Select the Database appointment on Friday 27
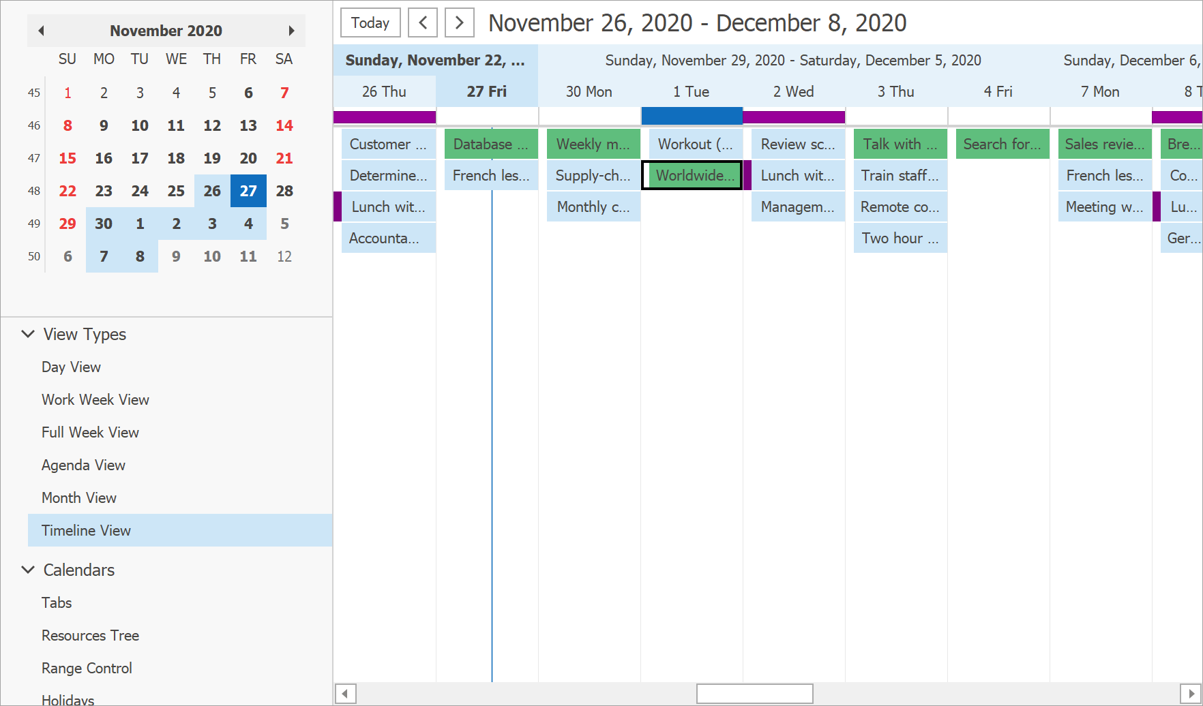Image resolution: width=1203 pixels, height=706 pixels. 490,144
